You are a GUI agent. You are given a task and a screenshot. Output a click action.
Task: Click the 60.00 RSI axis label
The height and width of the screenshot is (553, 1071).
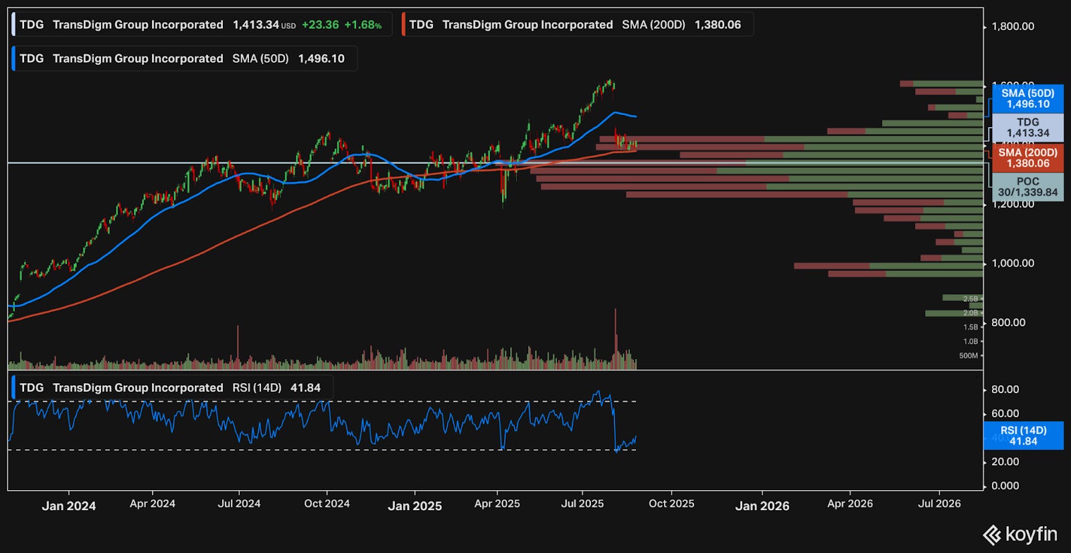coord(1005,413)
